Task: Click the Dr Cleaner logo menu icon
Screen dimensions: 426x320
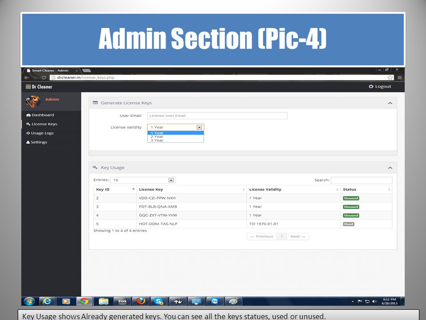Action: pyautogui.click(x=28, y=87)
